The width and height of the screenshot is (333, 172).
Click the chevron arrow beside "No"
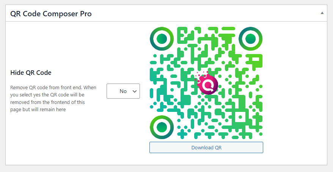point(134,91)
